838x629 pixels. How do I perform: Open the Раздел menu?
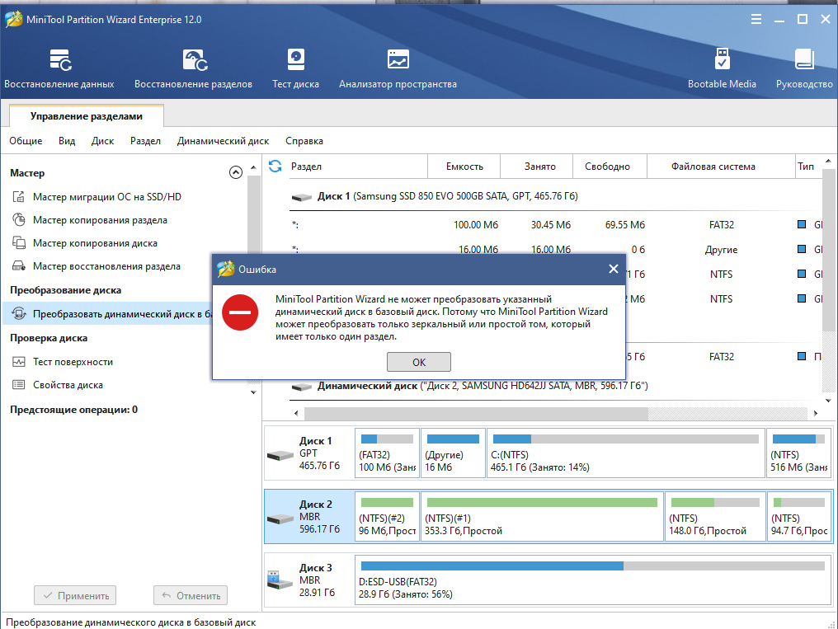(x=145, y=141)
